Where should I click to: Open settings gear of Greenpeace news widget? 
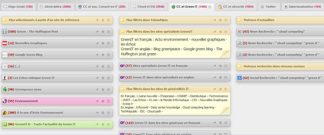pyautogui.click(x=103, y=89)
